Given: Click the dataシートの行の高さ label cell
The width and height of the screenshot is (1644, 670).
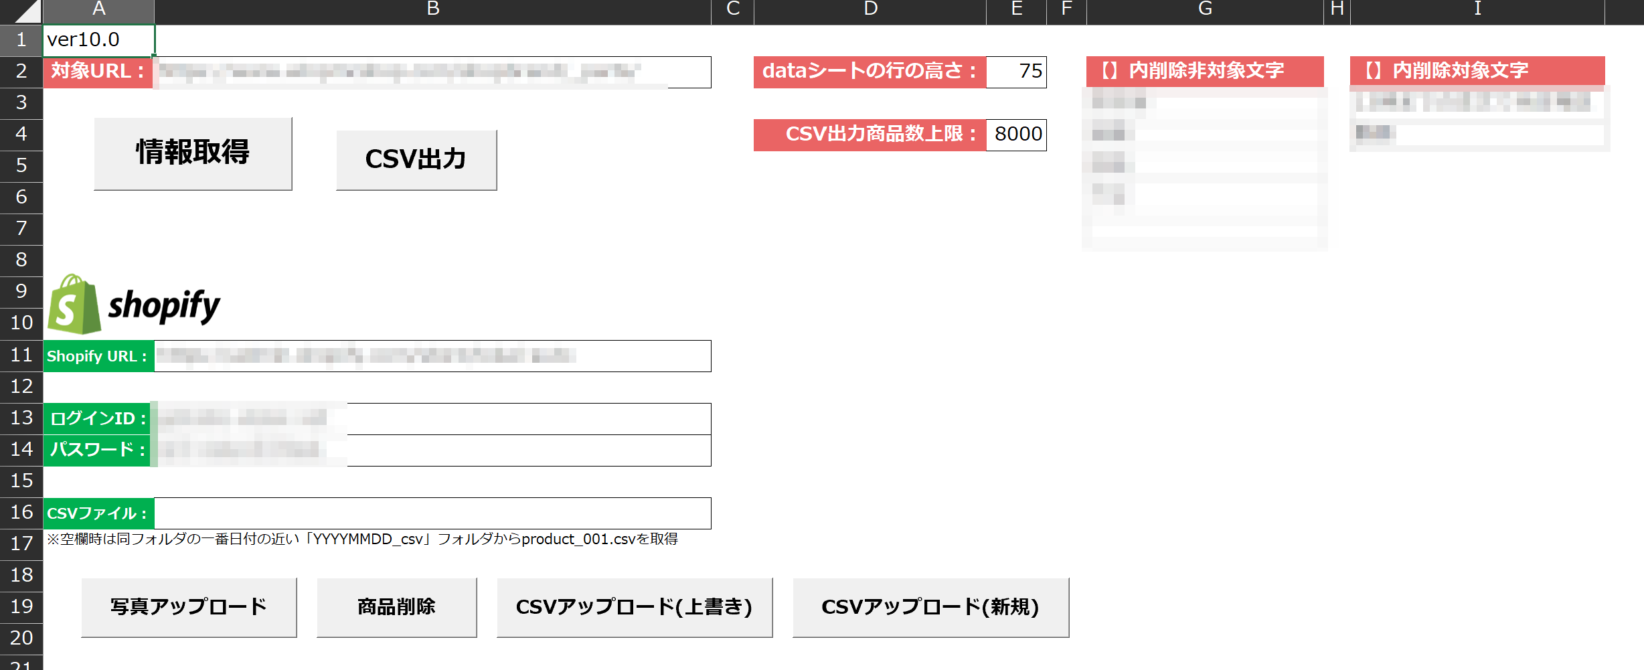Looking at the screenshot, I should point(870,72).
